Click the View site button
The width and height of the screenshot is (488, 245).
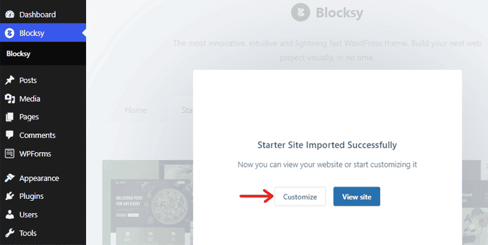pyautogui.click(x=356, y=196)
